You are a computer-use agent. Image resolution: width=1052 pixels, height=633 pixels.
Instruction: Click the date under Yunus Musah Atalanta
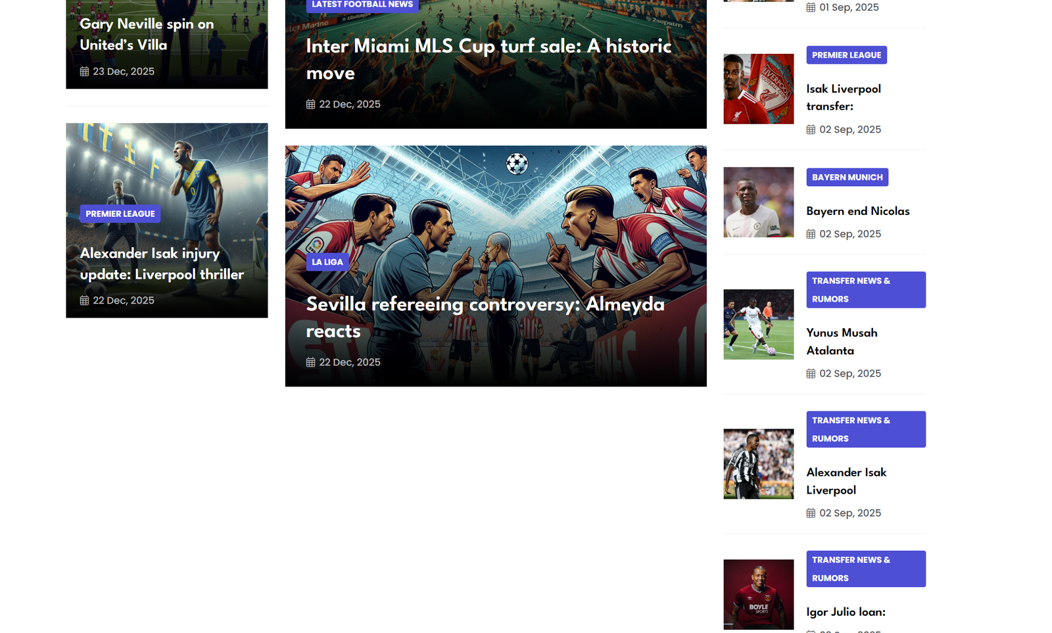(x=850, y=373)
